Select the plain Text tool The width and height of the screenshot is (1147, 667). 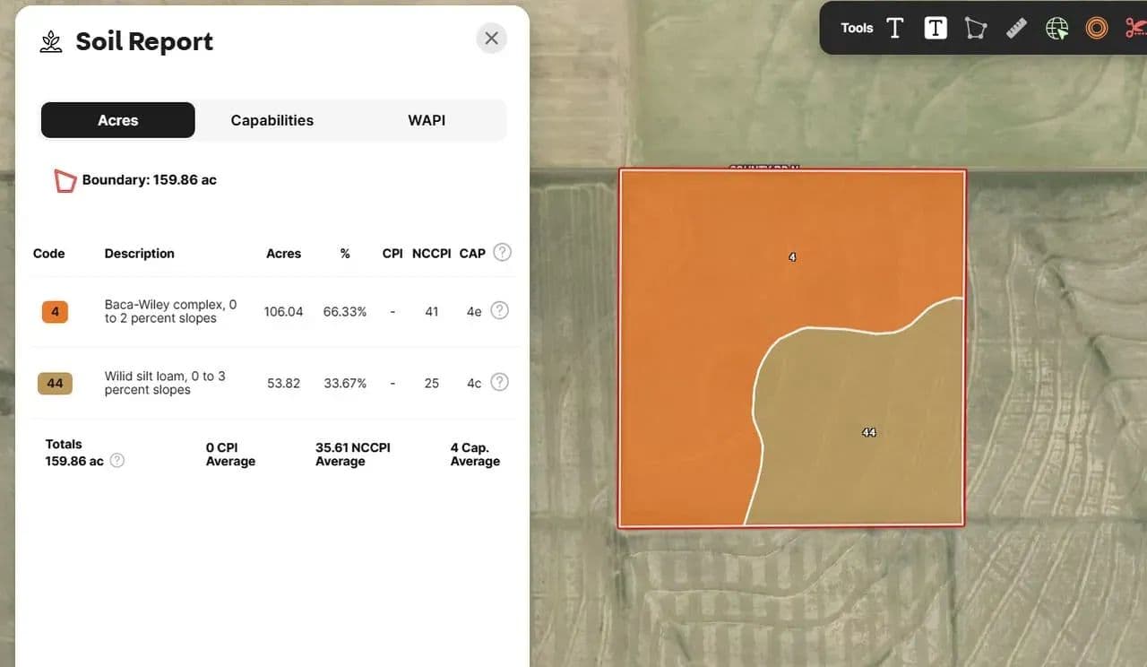[x=894, y=28]
